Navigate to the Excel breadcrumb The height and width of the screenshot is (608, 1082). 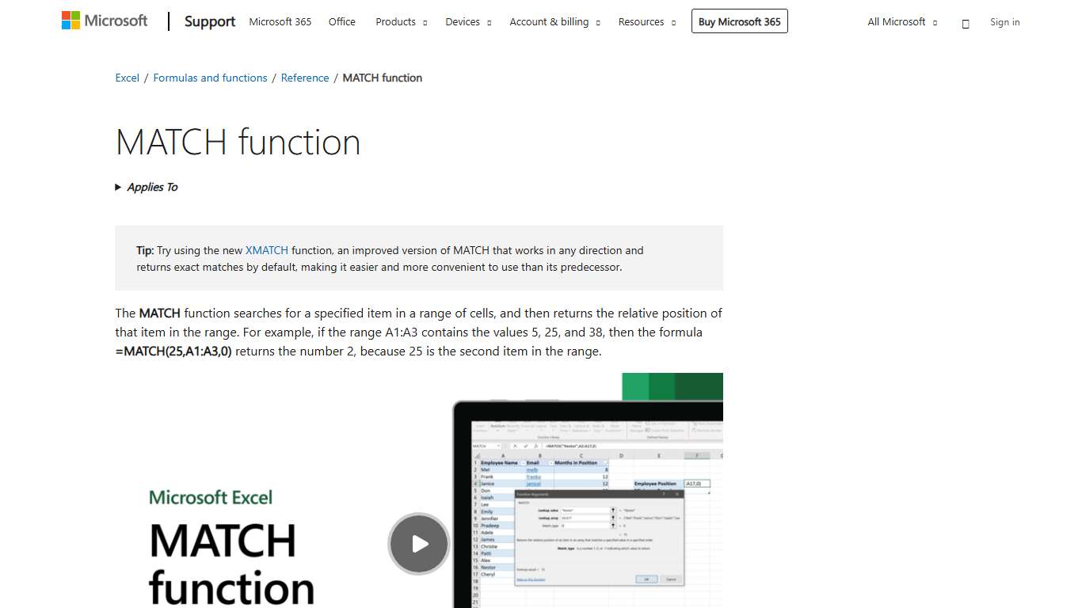(127, 78)
